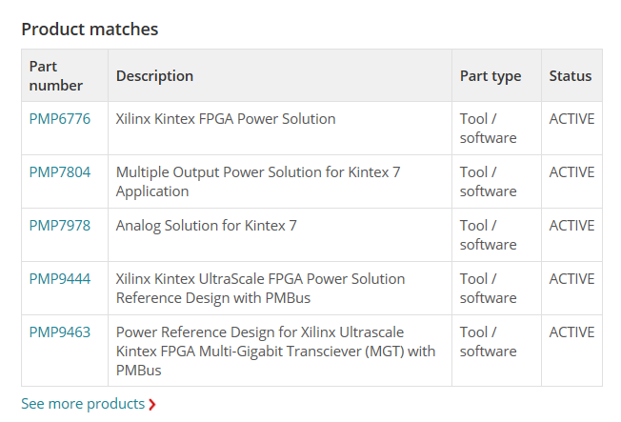This screenshot has width=621, height=422.
Task: Click the Tool / software cell for PMP7978
Action: point(488,235)
